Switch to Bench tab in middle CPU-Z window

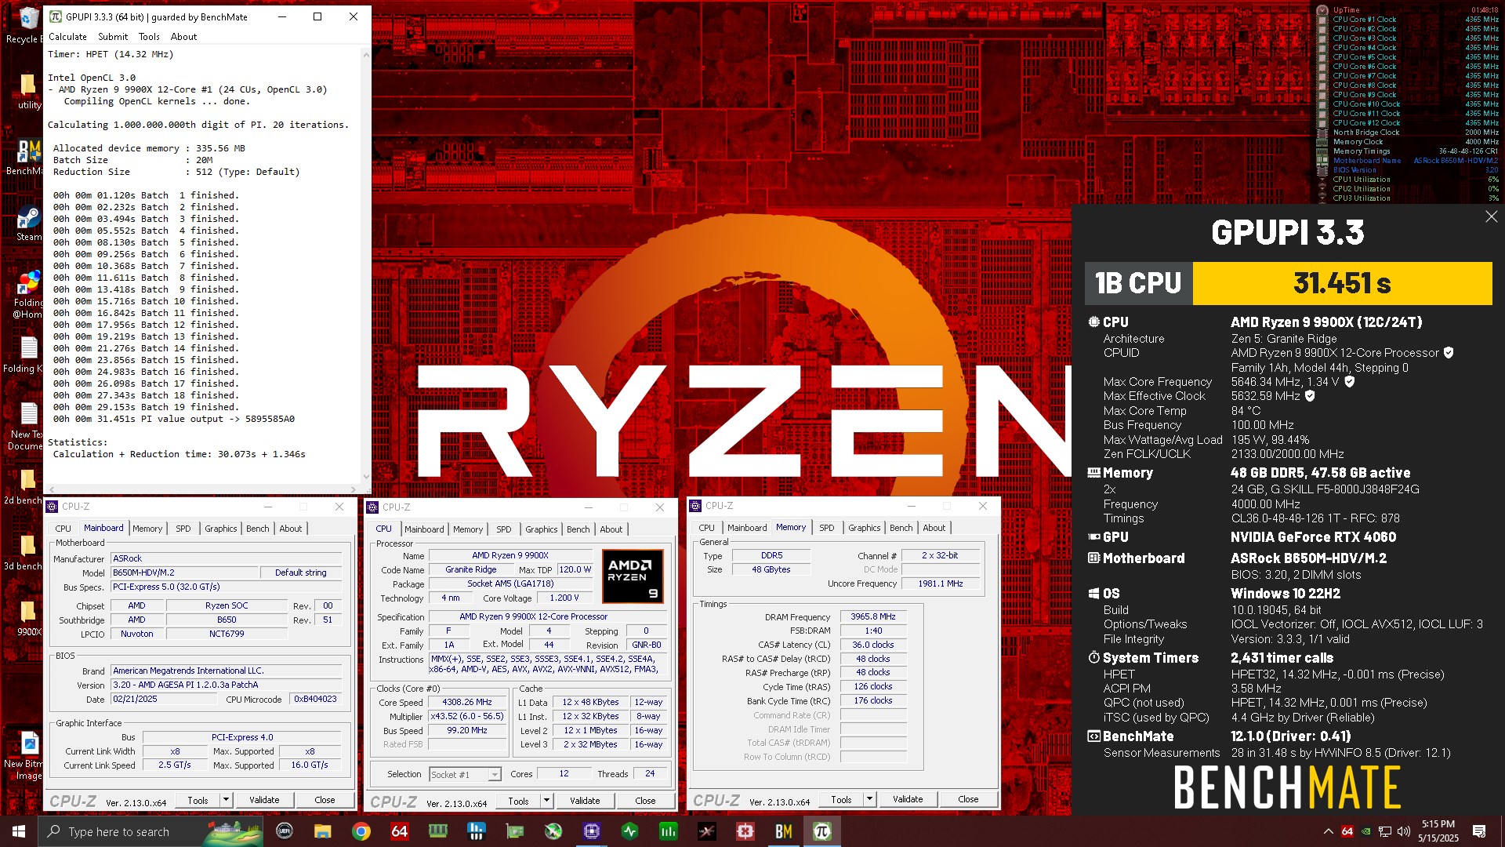tap(578, 529)
